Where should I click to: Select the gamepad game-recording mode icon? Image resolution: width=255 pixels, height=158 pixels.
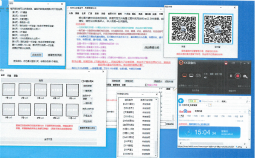pyautogui.click(x=198, y=75)
